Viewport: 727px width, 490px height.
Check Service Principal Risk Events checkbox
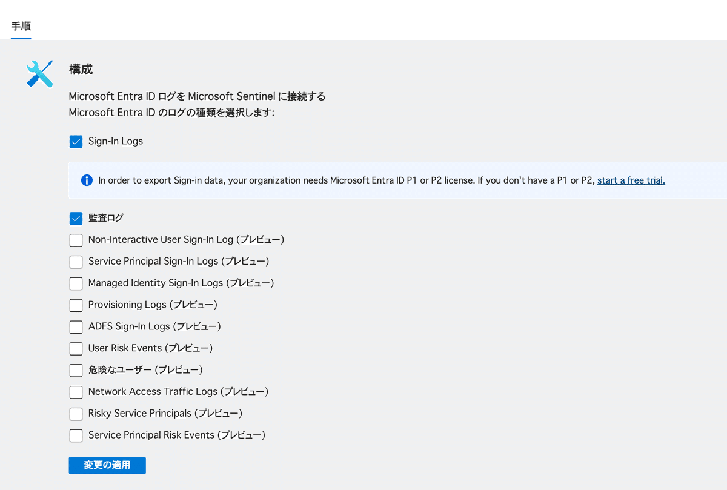[x=76, y=435]
